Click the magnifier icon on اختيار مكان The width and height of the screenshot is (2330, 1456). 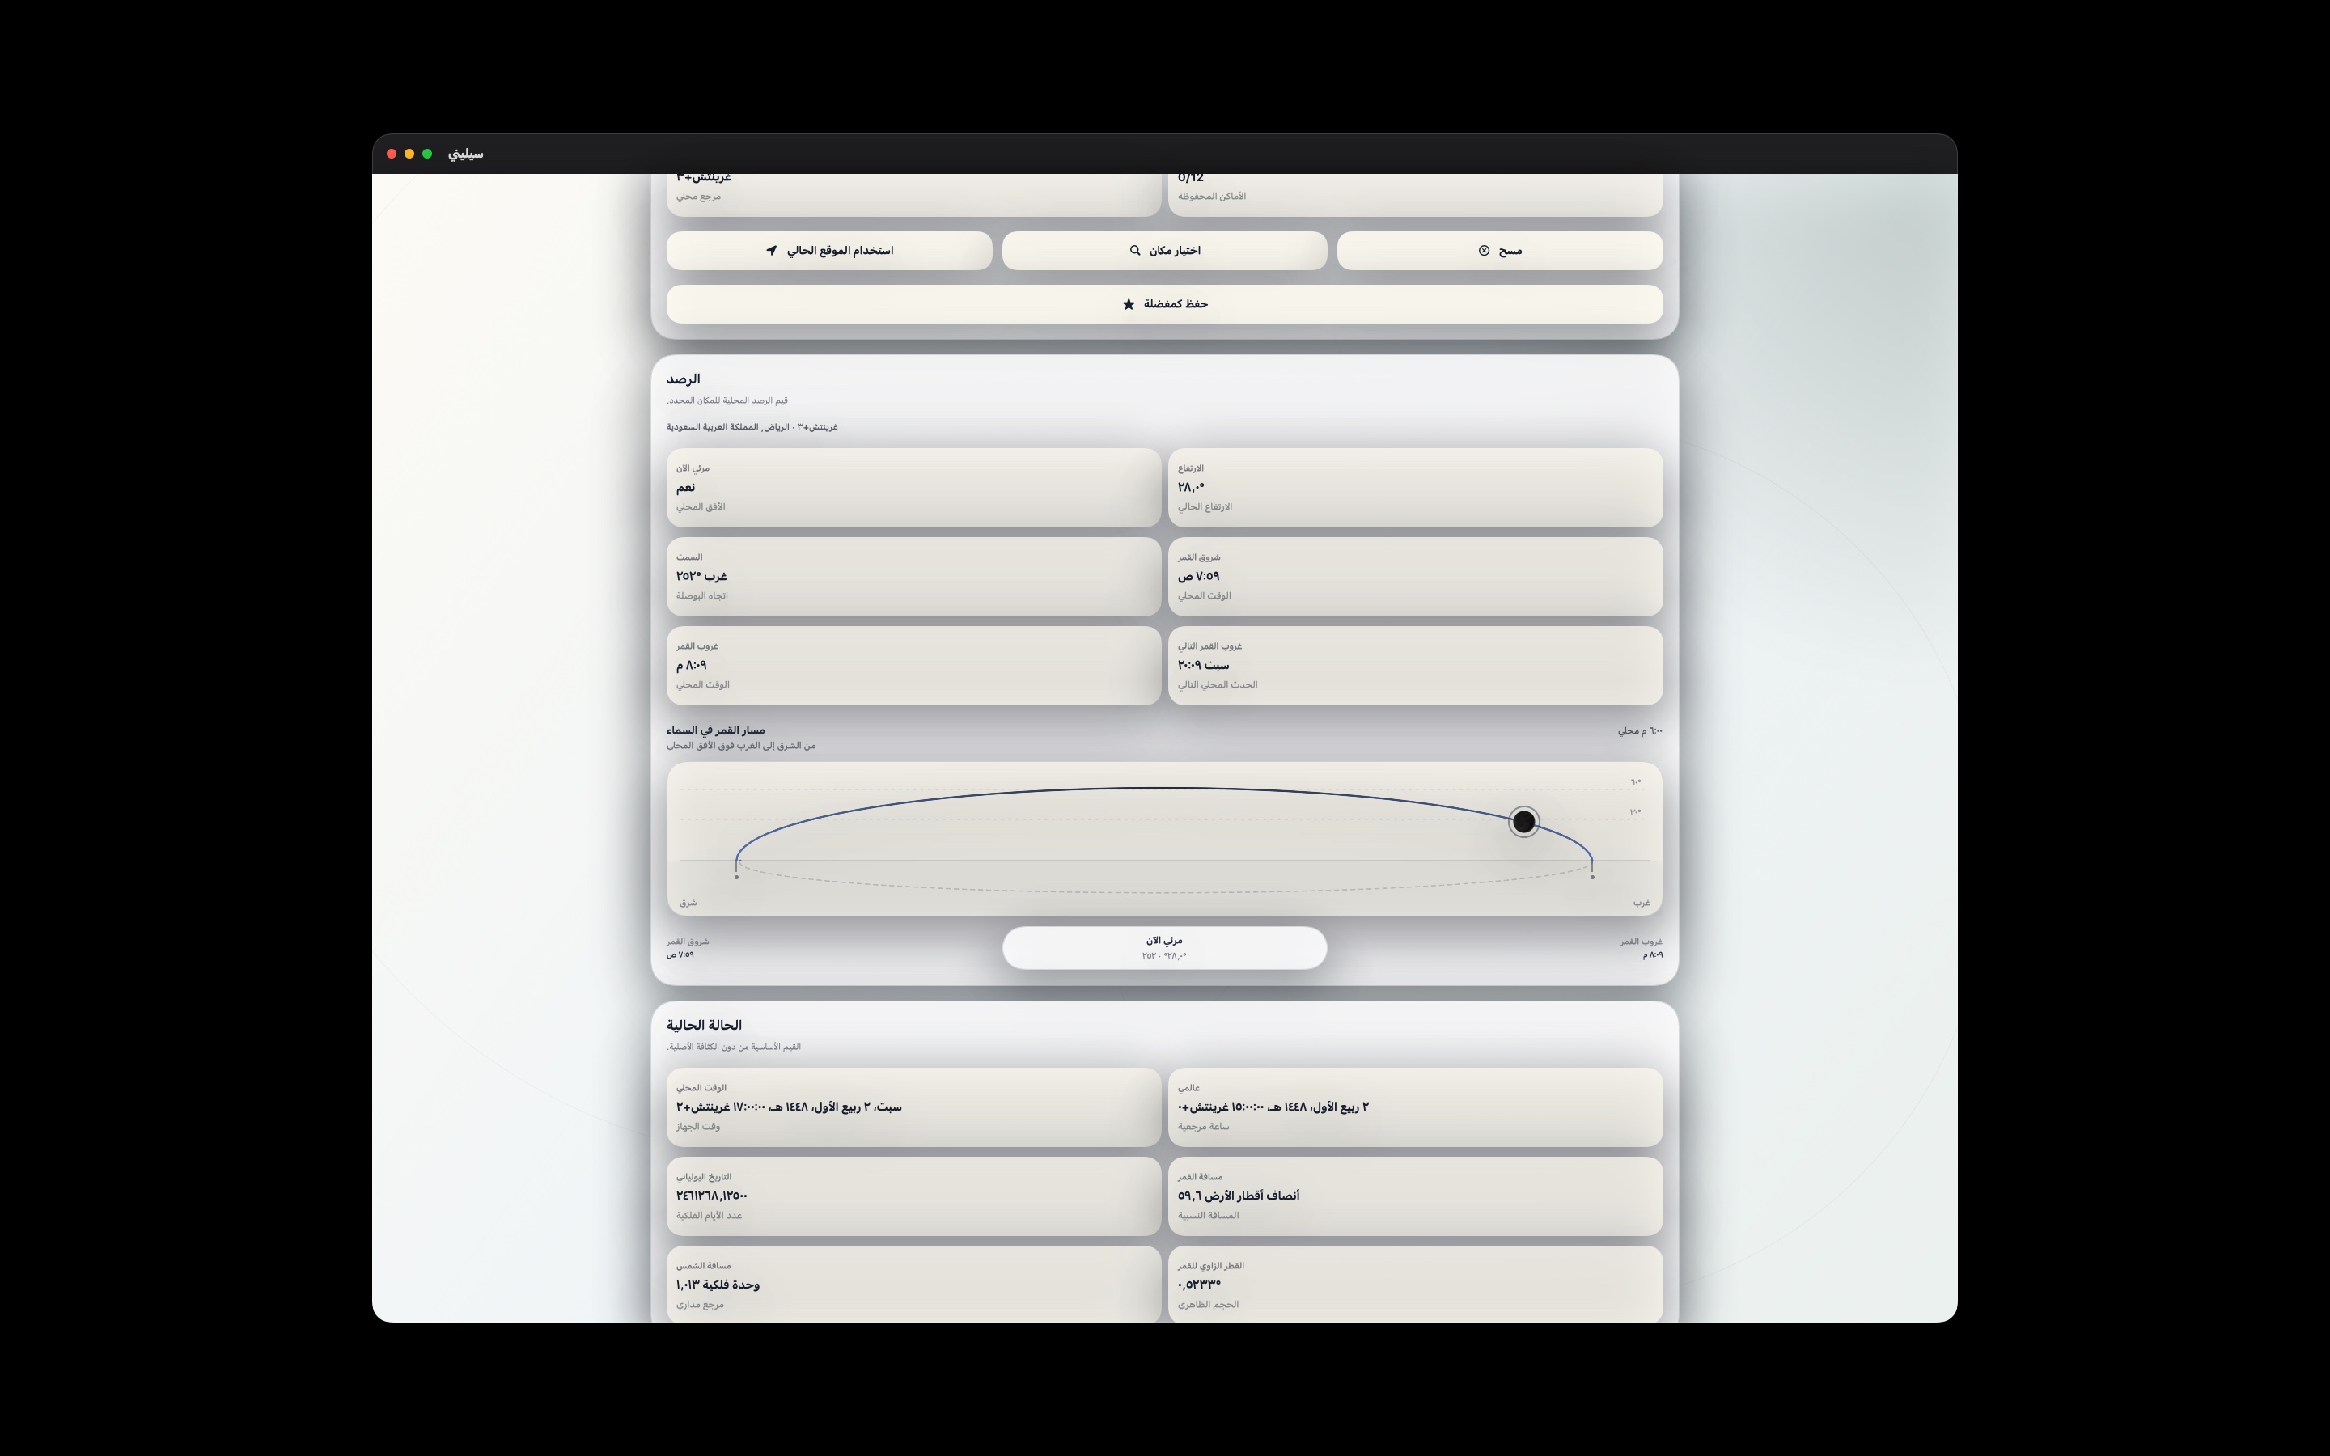pyautogui.click(x=1135, y=251)
